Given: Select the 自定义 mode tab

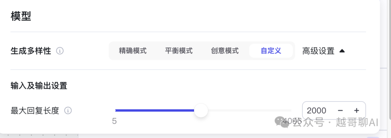Looking at the screenshot, I should (x=271, y=51).
